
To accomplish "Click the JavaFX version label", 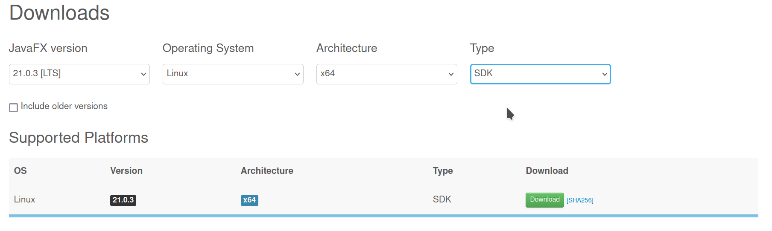I will tap(48, 48).
